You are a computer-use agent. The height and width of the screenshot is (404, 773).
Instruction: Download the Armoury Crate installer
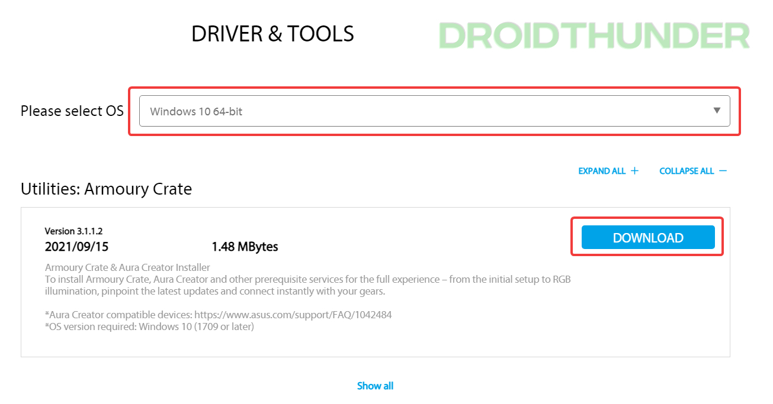tap(648, 238)
